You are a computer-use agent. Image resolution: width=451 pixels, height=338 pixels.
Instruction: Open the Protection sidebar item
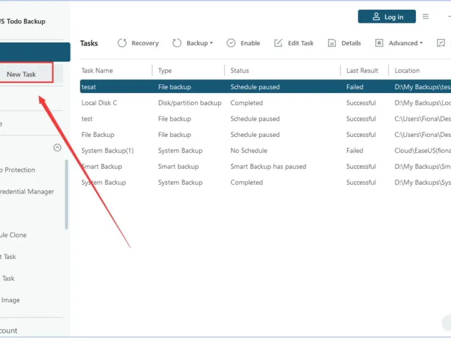tap(17, 170)
